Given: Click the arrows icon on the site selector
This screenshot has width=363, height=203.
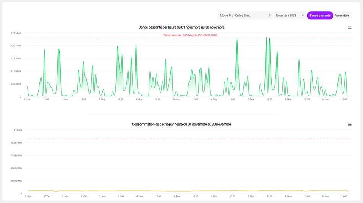Looking at the screenshot, I should pyautogui.click(x=270, y=16).
